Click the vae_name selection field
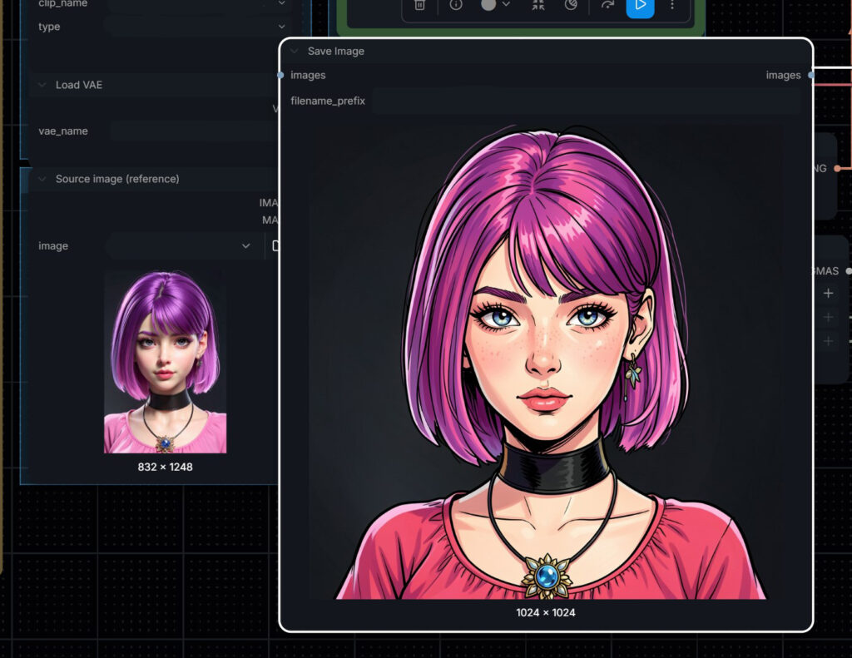Viewport: 852px width, 658px height. (193, 131)
